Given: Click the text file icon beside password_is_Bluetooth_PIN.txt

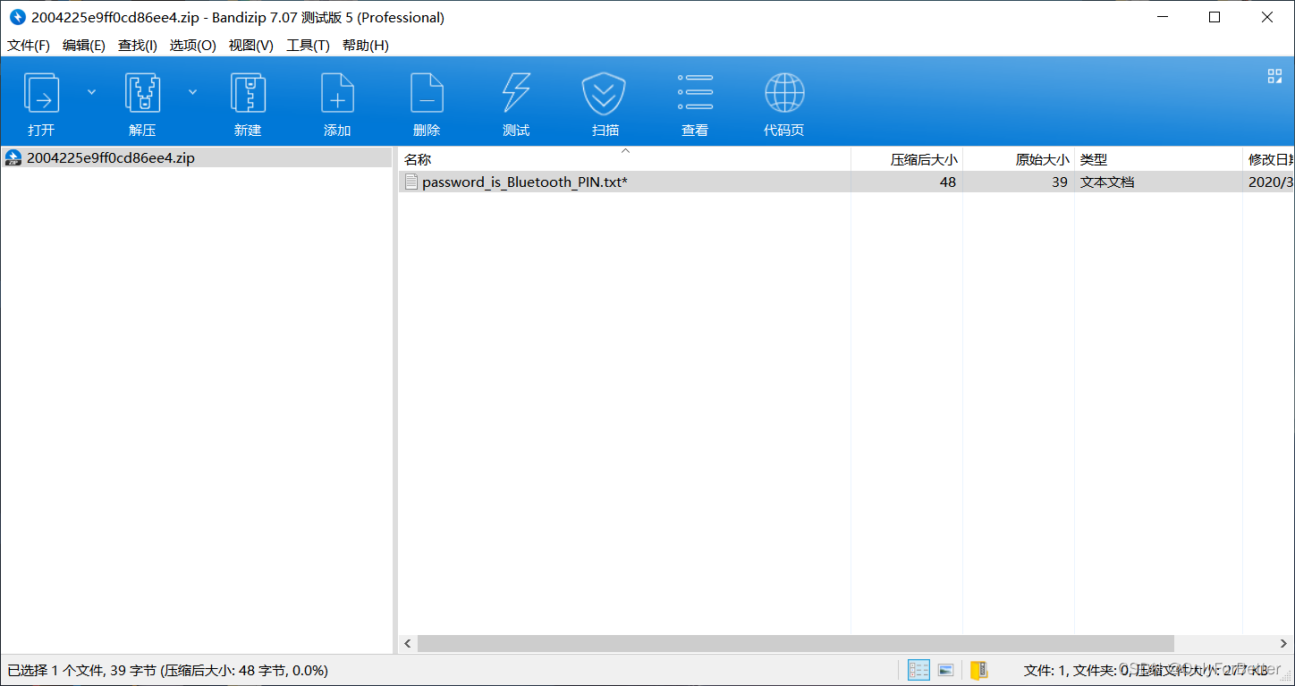Looking at the screenshot, I should (411, 182).
